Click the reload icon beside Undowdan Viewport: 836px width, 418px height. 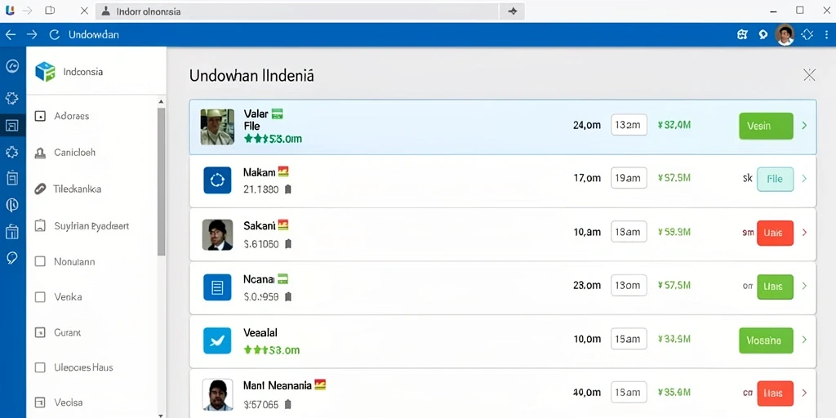[54, 34]
